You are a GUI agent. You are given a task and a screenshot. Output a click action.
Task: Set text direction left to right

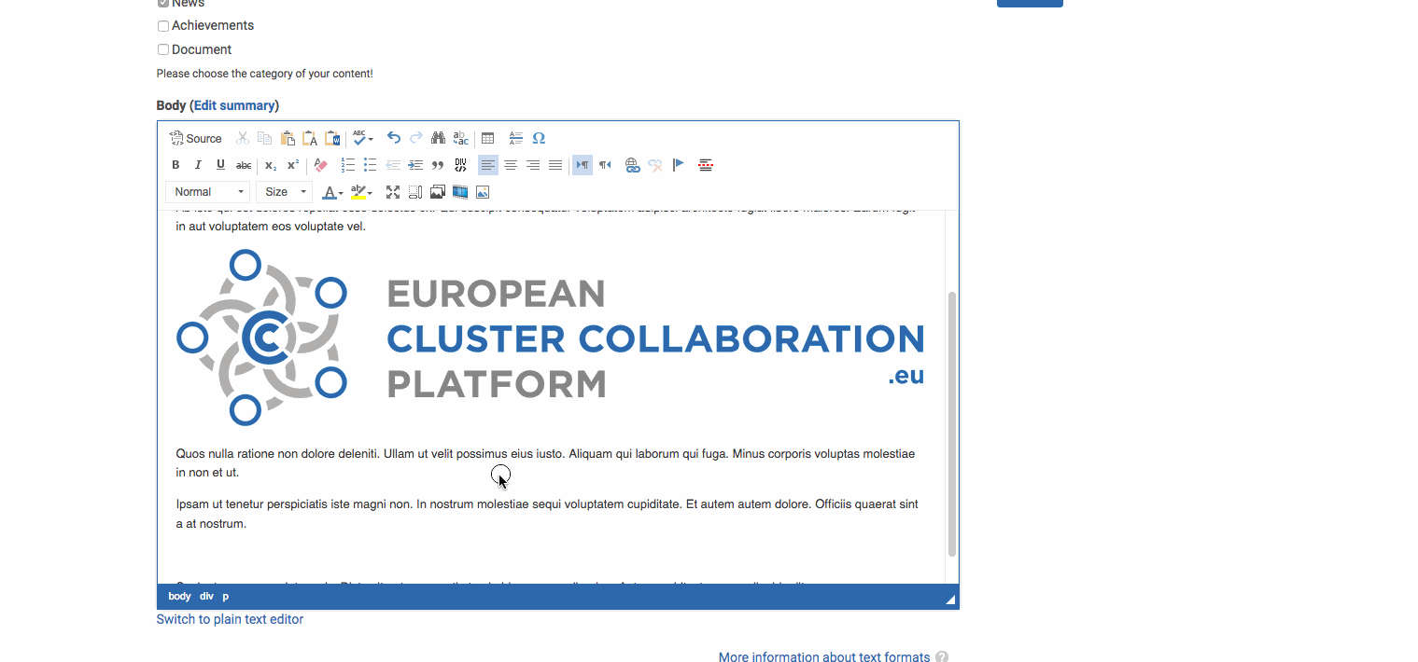tap(583, 165)
